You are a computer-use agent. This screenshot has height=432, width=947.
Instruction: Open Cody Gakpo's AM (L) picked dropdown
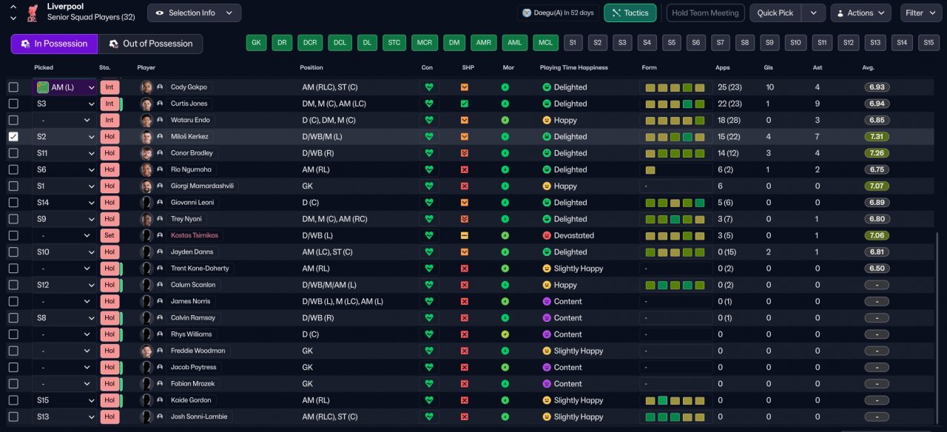(66, 87)
